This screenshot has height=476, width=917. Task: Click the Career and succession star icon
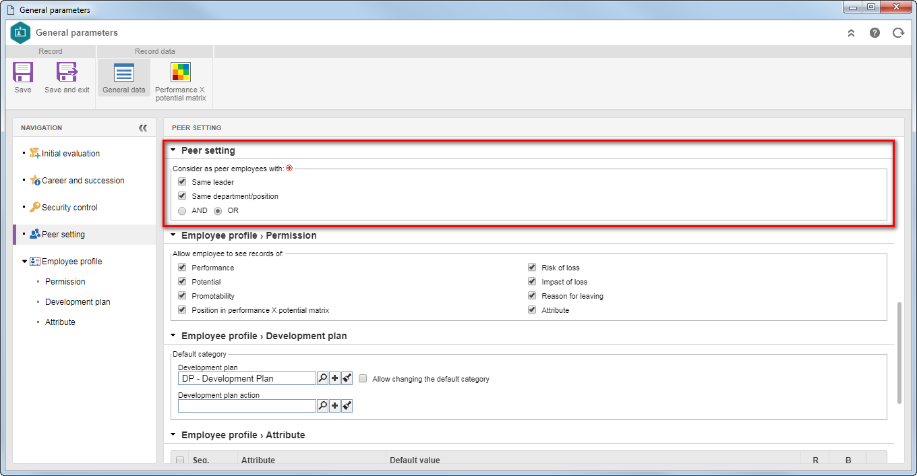point(35,180)
